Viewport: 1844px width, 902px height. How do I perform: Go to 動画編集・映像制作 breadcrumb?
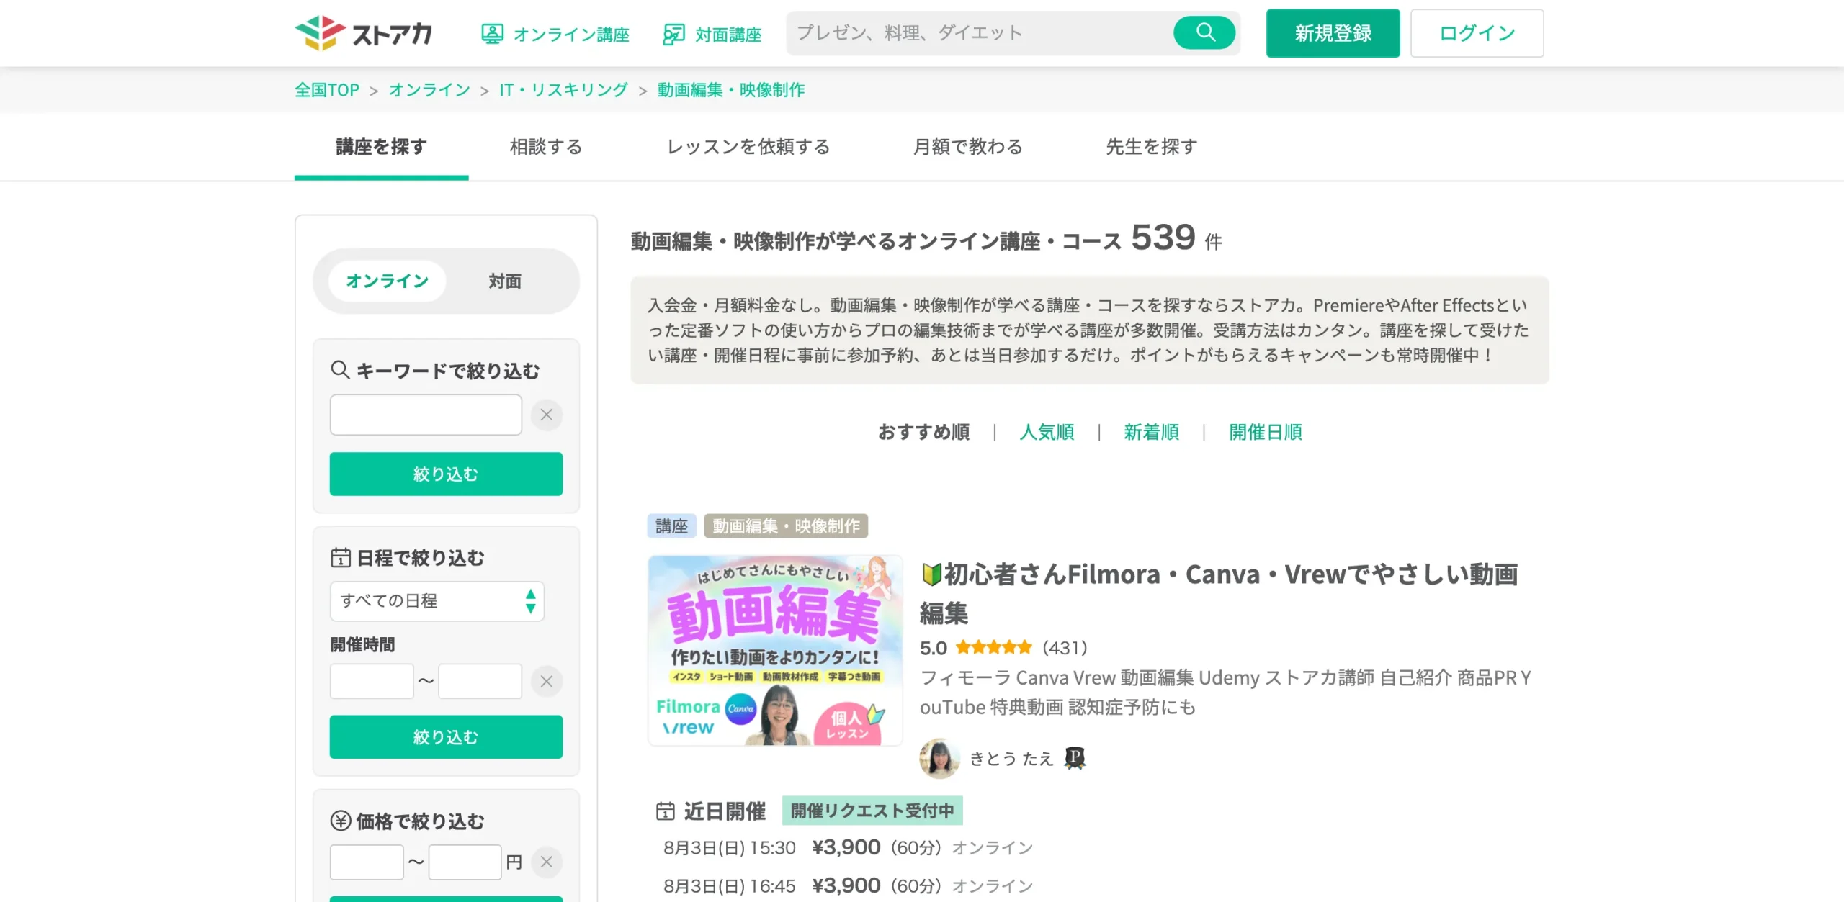(x=731, y=90)
